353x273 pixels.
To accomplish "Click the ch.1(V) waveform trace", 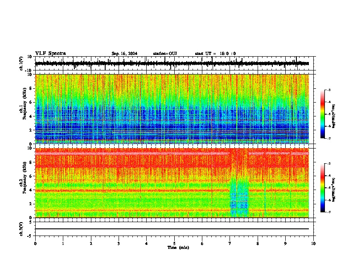I will [x=172, y=64].
